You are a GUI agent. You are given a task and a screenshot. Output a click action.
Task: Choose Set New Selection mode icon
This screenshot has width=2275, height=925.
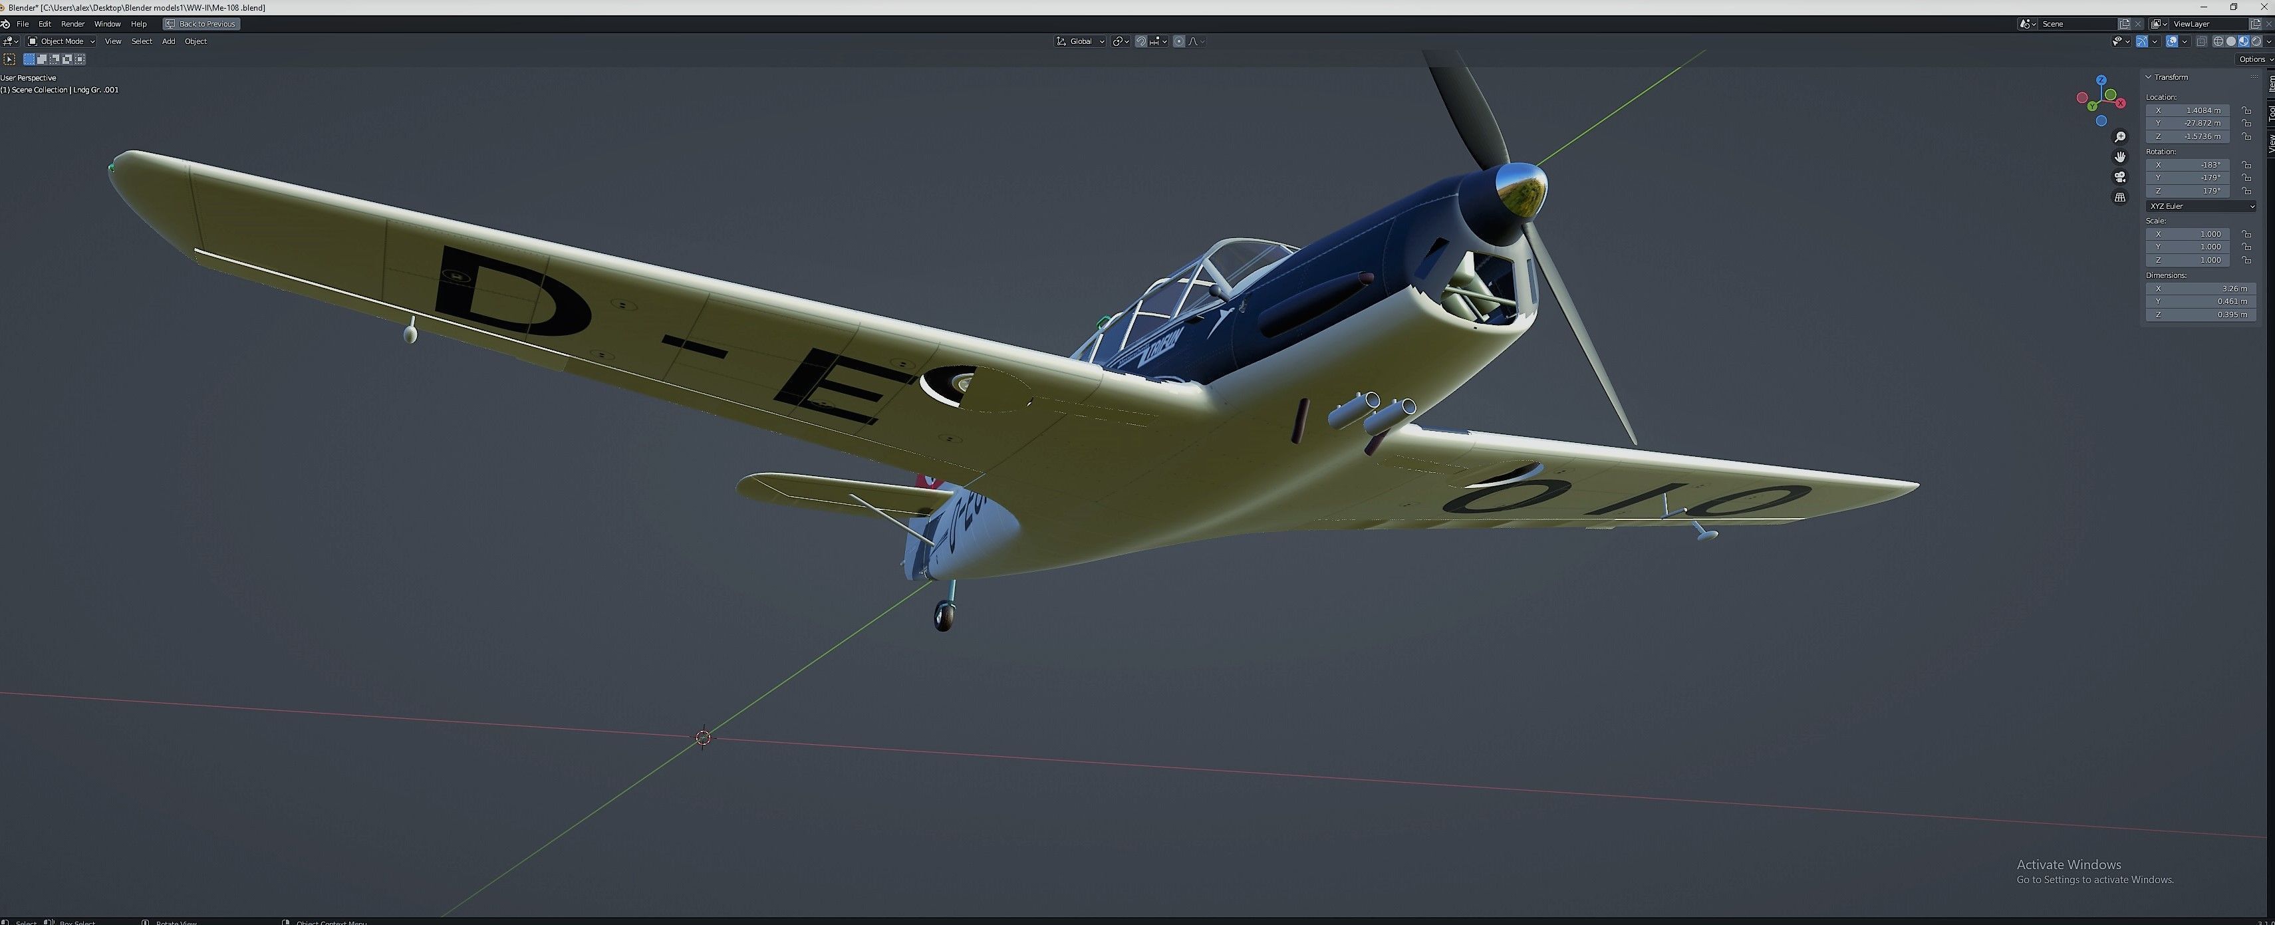29,59
